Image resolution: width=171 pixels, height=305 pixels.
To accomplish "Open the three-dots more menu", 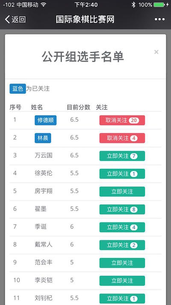I will pyautogui.click(x=159, y=19).
